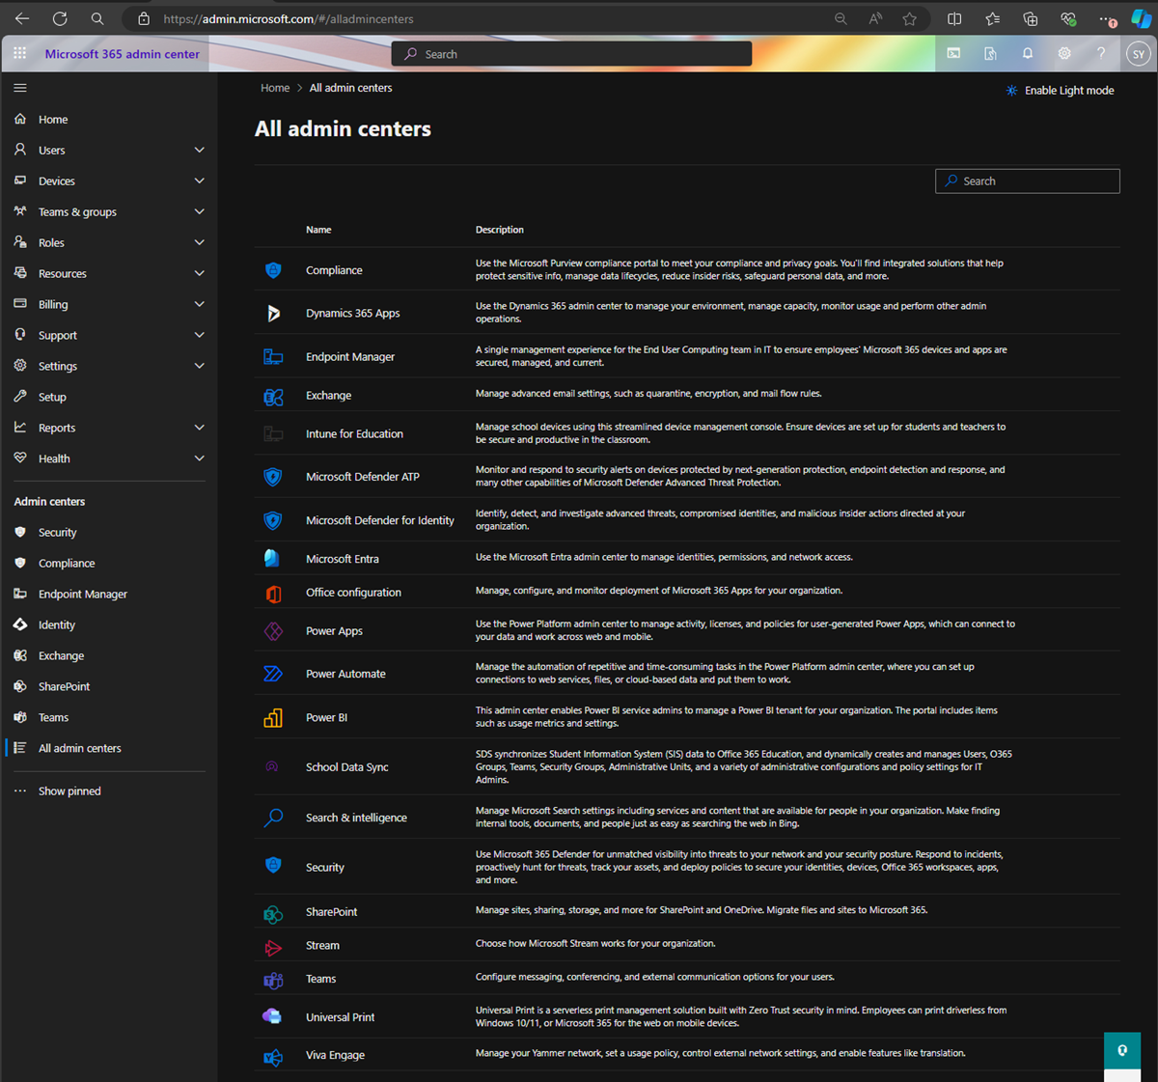This screenshot has height=1082, width=1158.
Task: Click the settings gear in the header
Action: point(1063,53)
